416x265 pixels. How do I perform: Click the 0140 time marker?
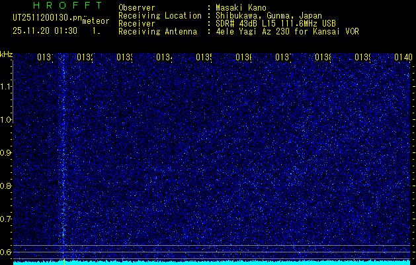click(x=403, y=57)
